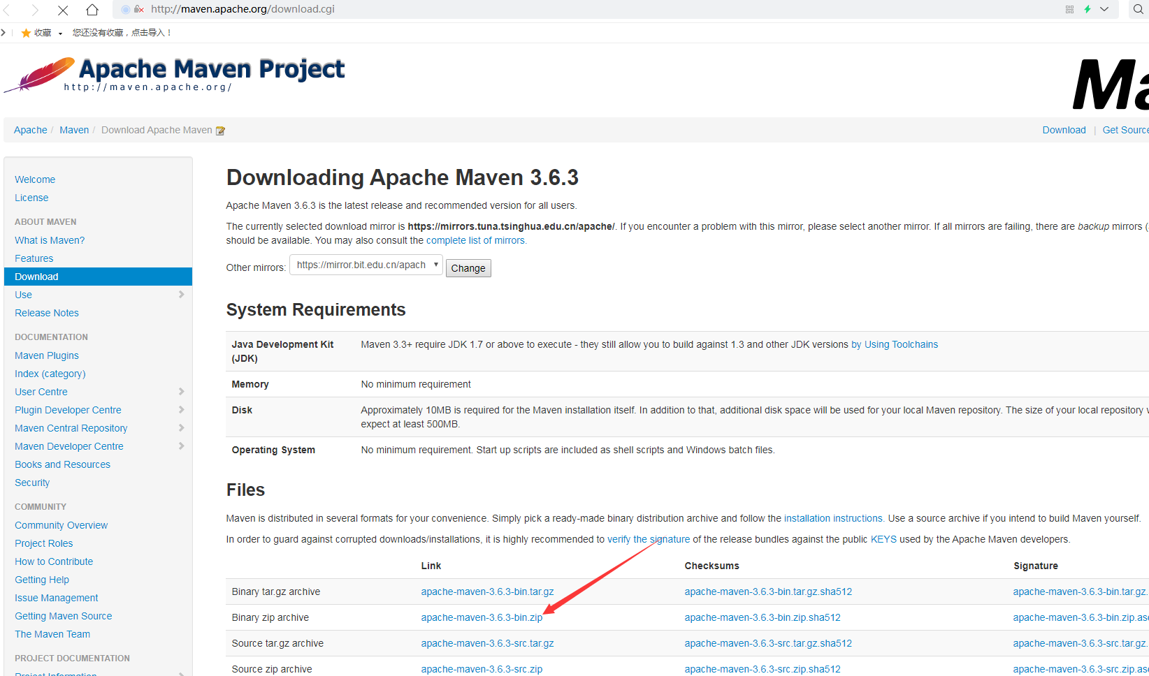
Task: Open the Welcome sidebar item
Action: 35,179
